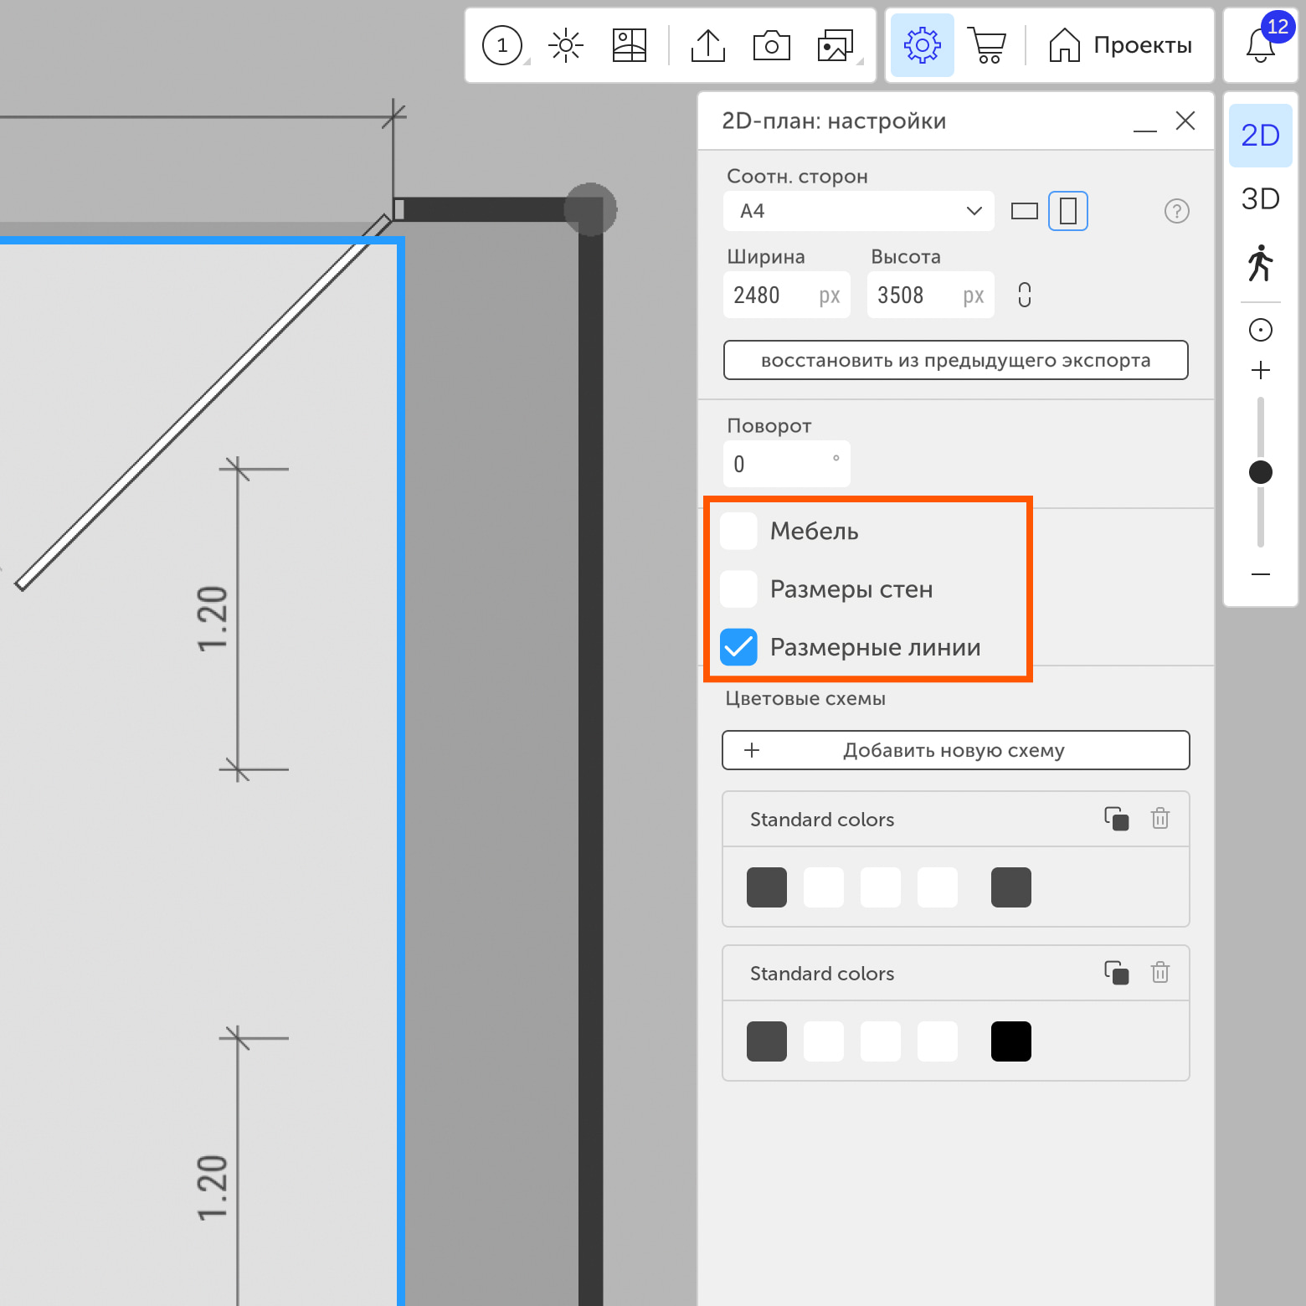Switch to walk mode walking figure icon
The width and height of the screenshot is (1306, 1306).
point(1260,263)
